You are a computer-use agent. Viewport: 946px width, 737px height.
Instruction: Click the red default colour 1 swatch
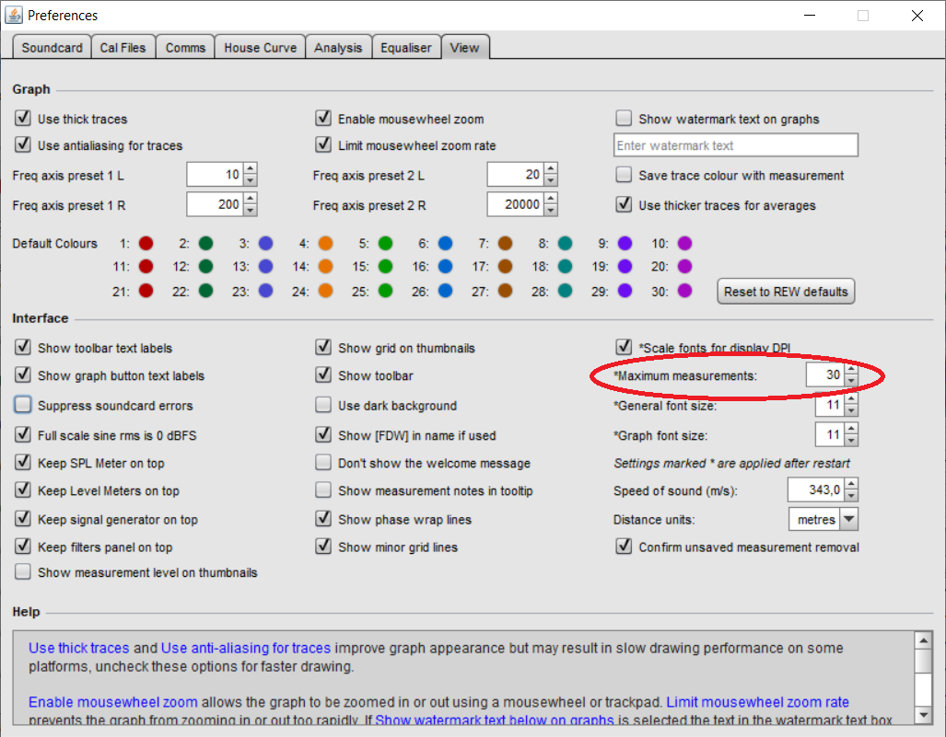tap(146, 244)
